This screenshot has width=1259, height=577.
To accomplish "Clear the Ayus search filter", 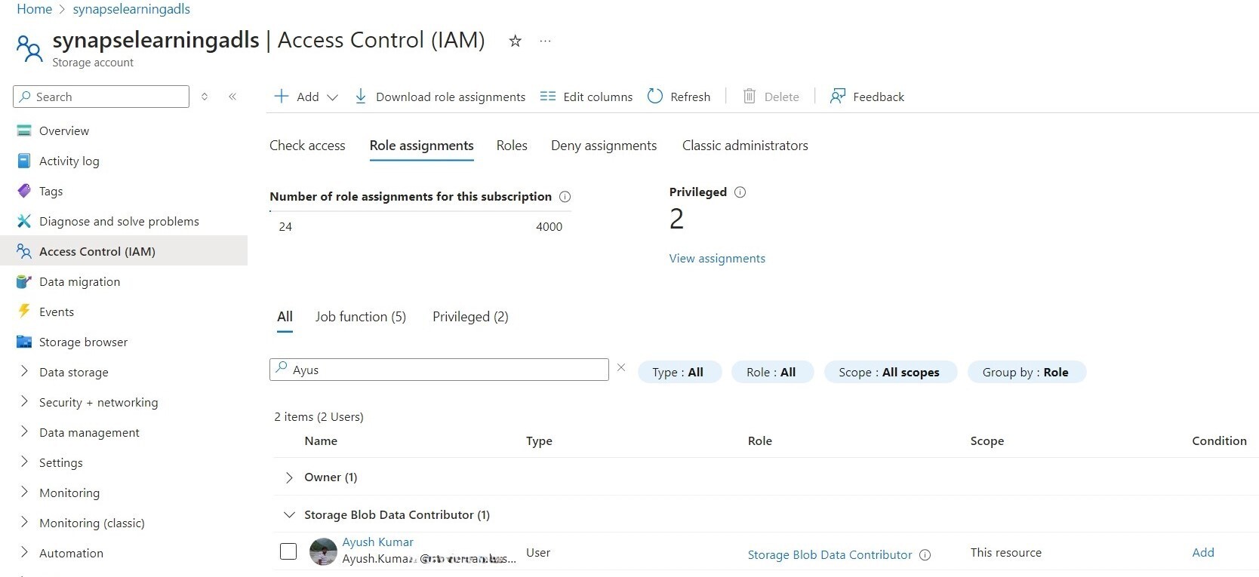I will coord(621,368).
